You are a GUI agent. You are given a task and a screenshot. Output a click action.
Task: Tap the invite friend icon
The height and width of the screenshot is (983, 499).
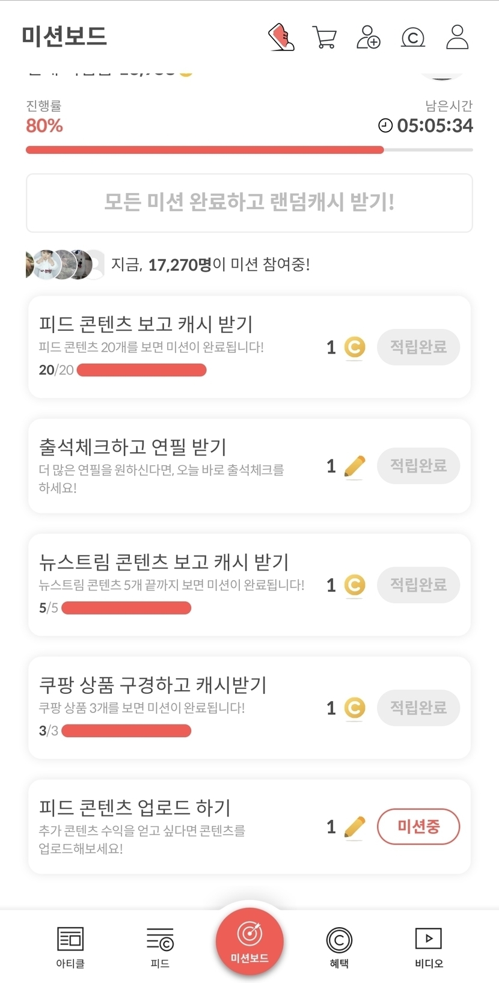(x=369, y=37)
